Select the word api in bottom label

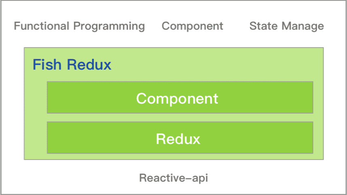(x=199, y=178)
